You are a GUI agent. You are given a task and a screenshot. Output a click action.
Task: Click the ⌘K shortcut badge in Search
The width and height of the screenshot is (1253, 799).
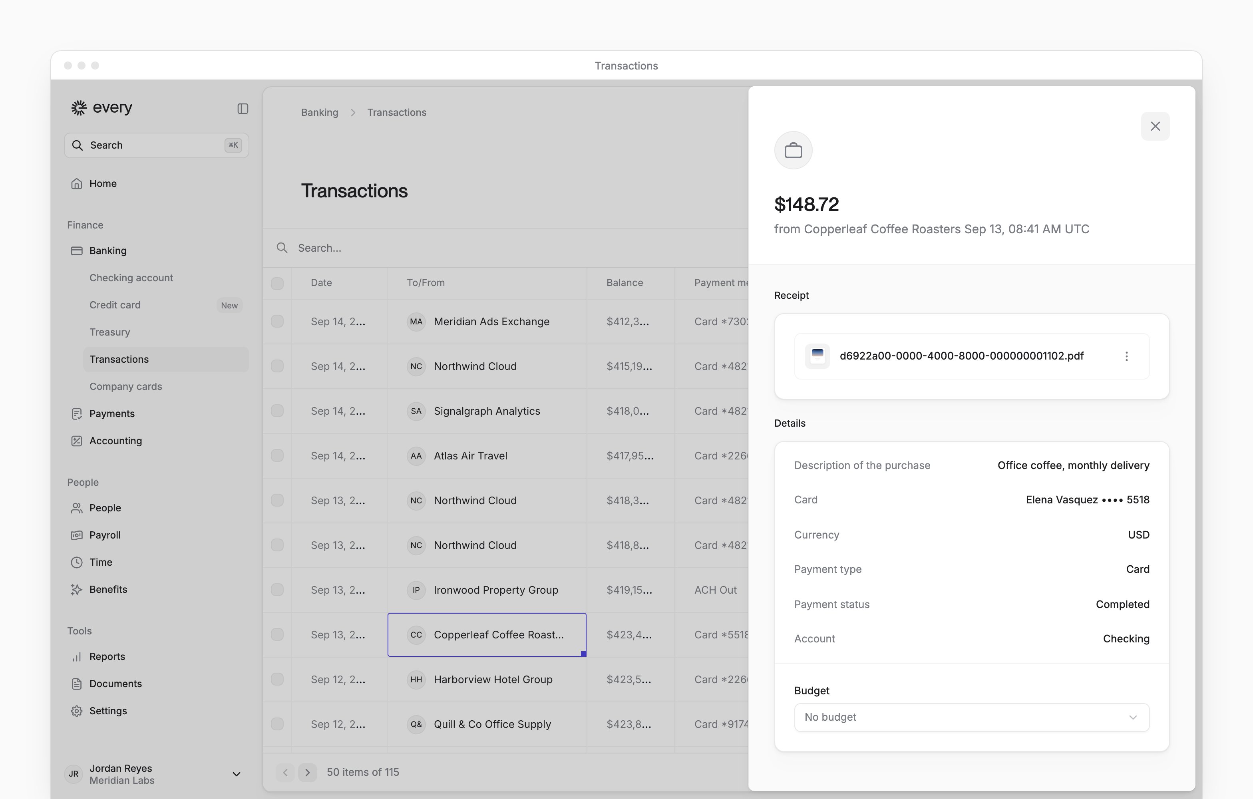[x=233, y=145]
